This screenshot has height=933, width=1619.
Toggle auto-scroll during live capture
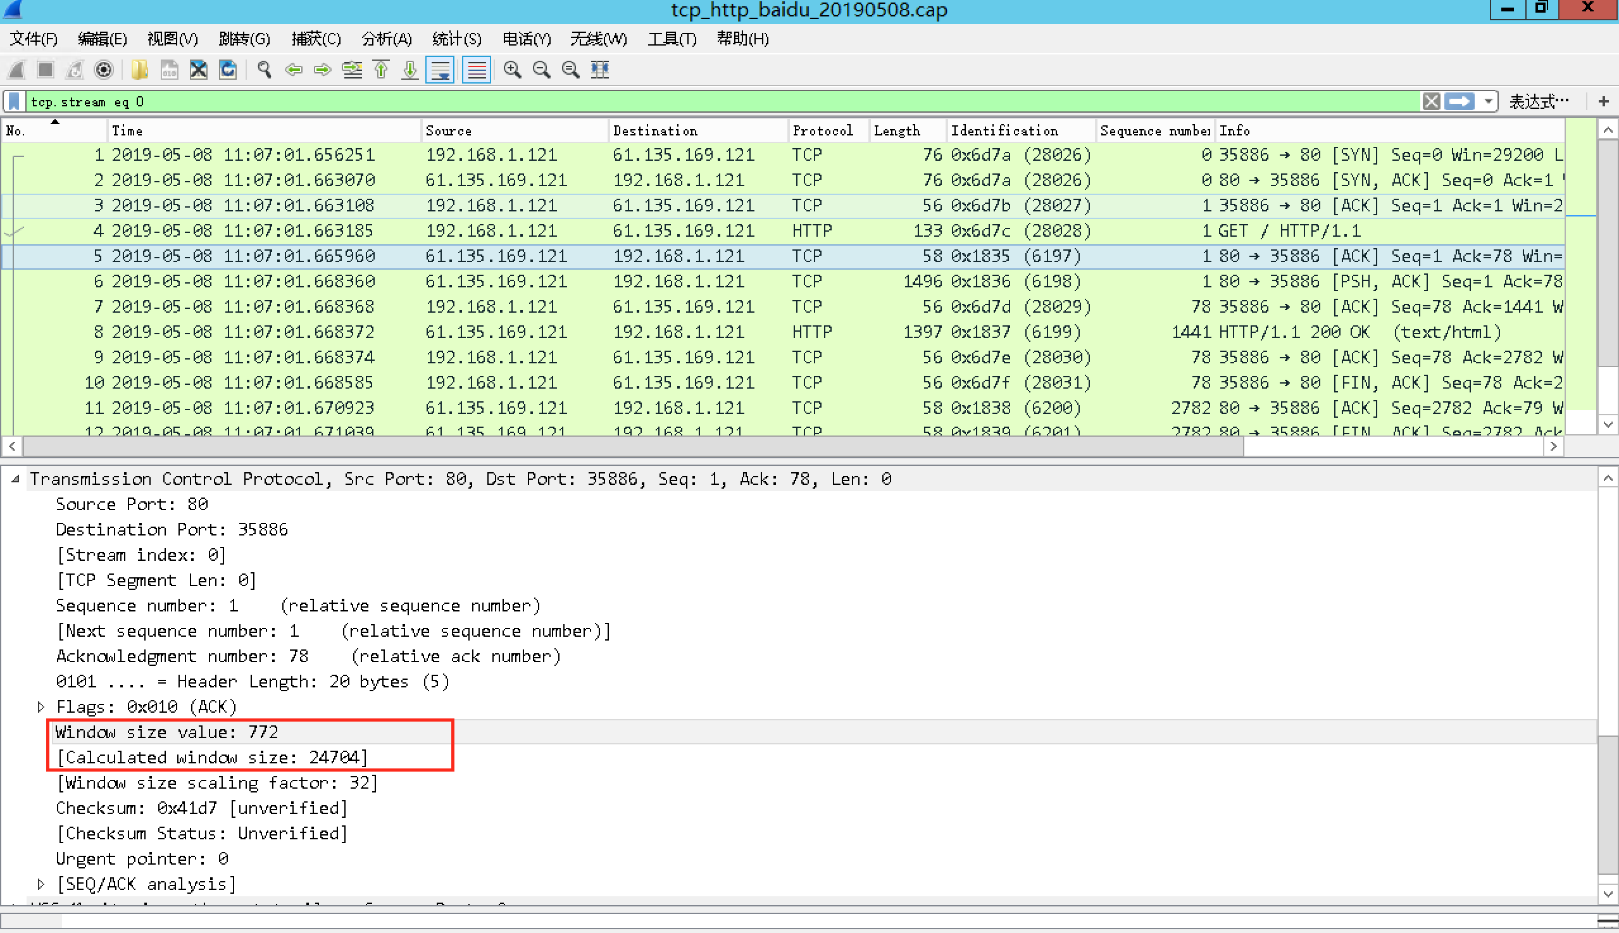coord(439,70)
